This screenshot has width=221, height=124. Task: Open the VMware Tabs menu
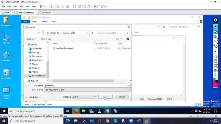[27, 7]
